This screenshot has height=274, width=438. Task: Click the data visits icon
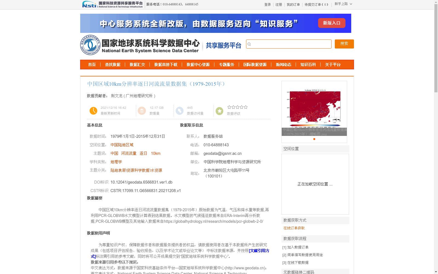tap(180, 111)
